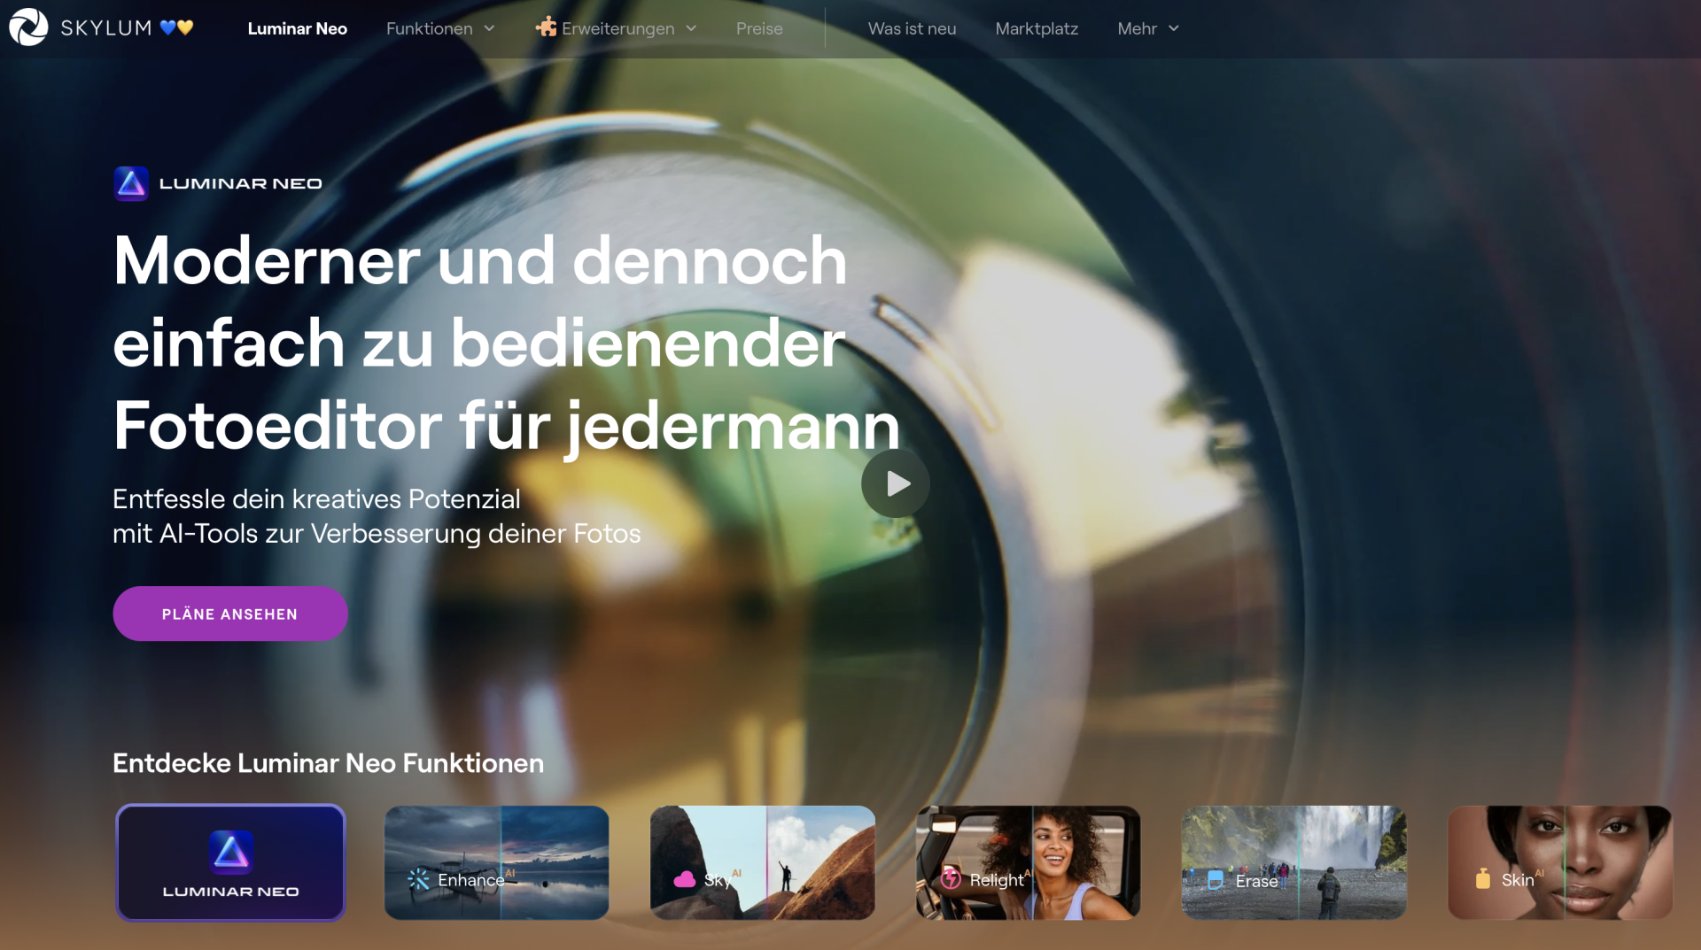Open the Preise menu item
This screenshot has height=950, width=1701.
coord(759,28)
